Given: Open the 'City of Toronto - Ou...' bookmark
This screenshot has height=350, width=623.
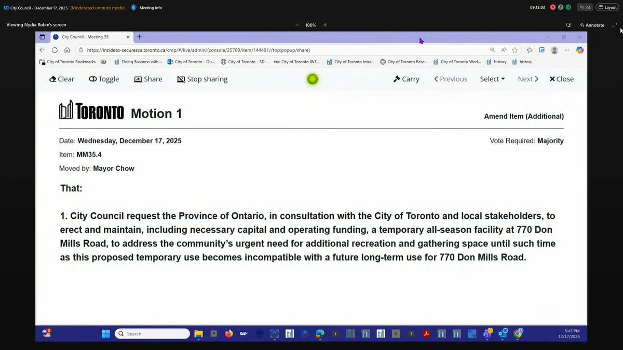Looking at the screenshot, I should [x=191, y=62].
